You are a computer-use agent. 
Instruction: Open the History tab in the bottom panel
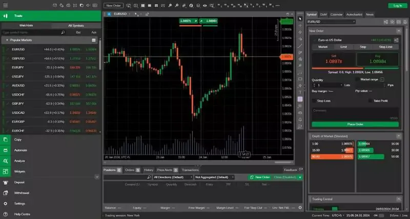click(x=149, y=170)
